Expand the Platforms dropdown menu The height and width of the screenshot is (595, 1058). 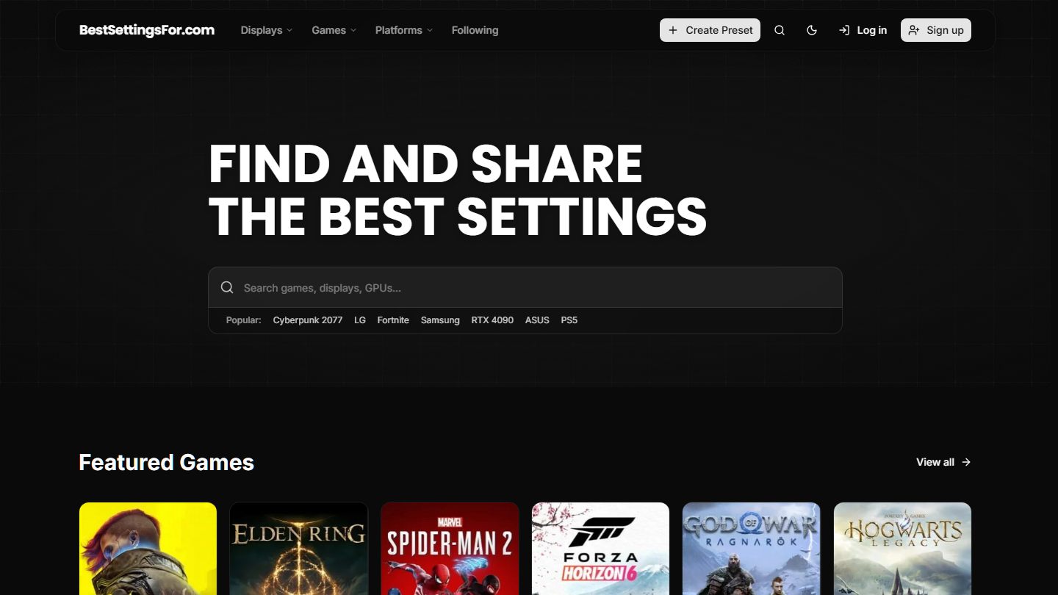(x=404, y=30)
